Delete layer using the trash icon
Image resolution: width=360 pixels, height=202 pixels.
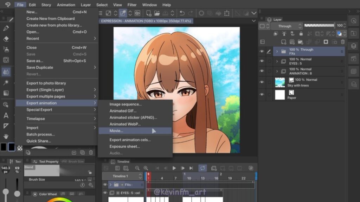click(343, 42)
